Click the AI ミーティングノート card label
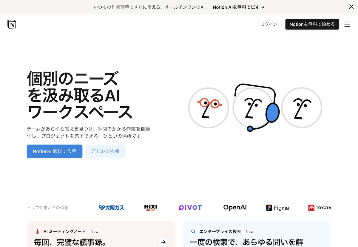This screenshot has height=247, width=358. (64, 231)
